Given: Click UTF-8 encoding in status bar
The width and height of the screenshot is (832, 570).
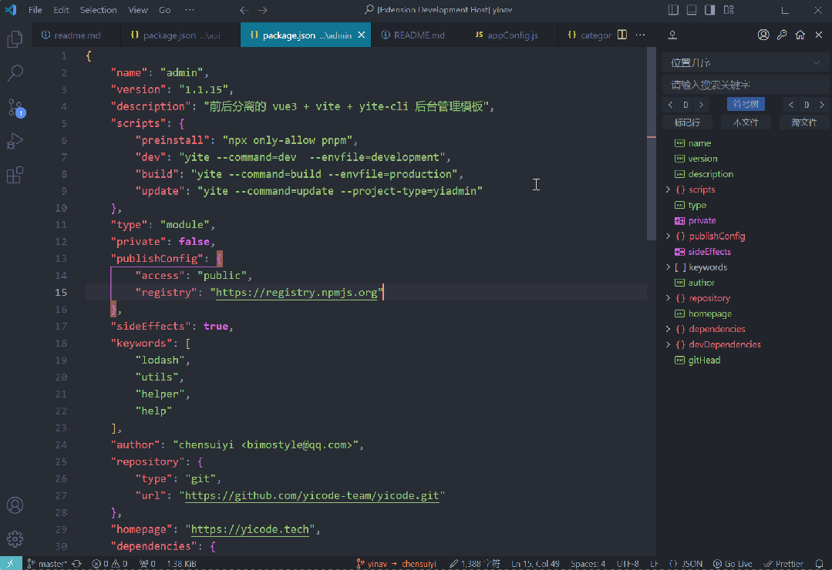Looking at the screenshot, I should (628, 564).
